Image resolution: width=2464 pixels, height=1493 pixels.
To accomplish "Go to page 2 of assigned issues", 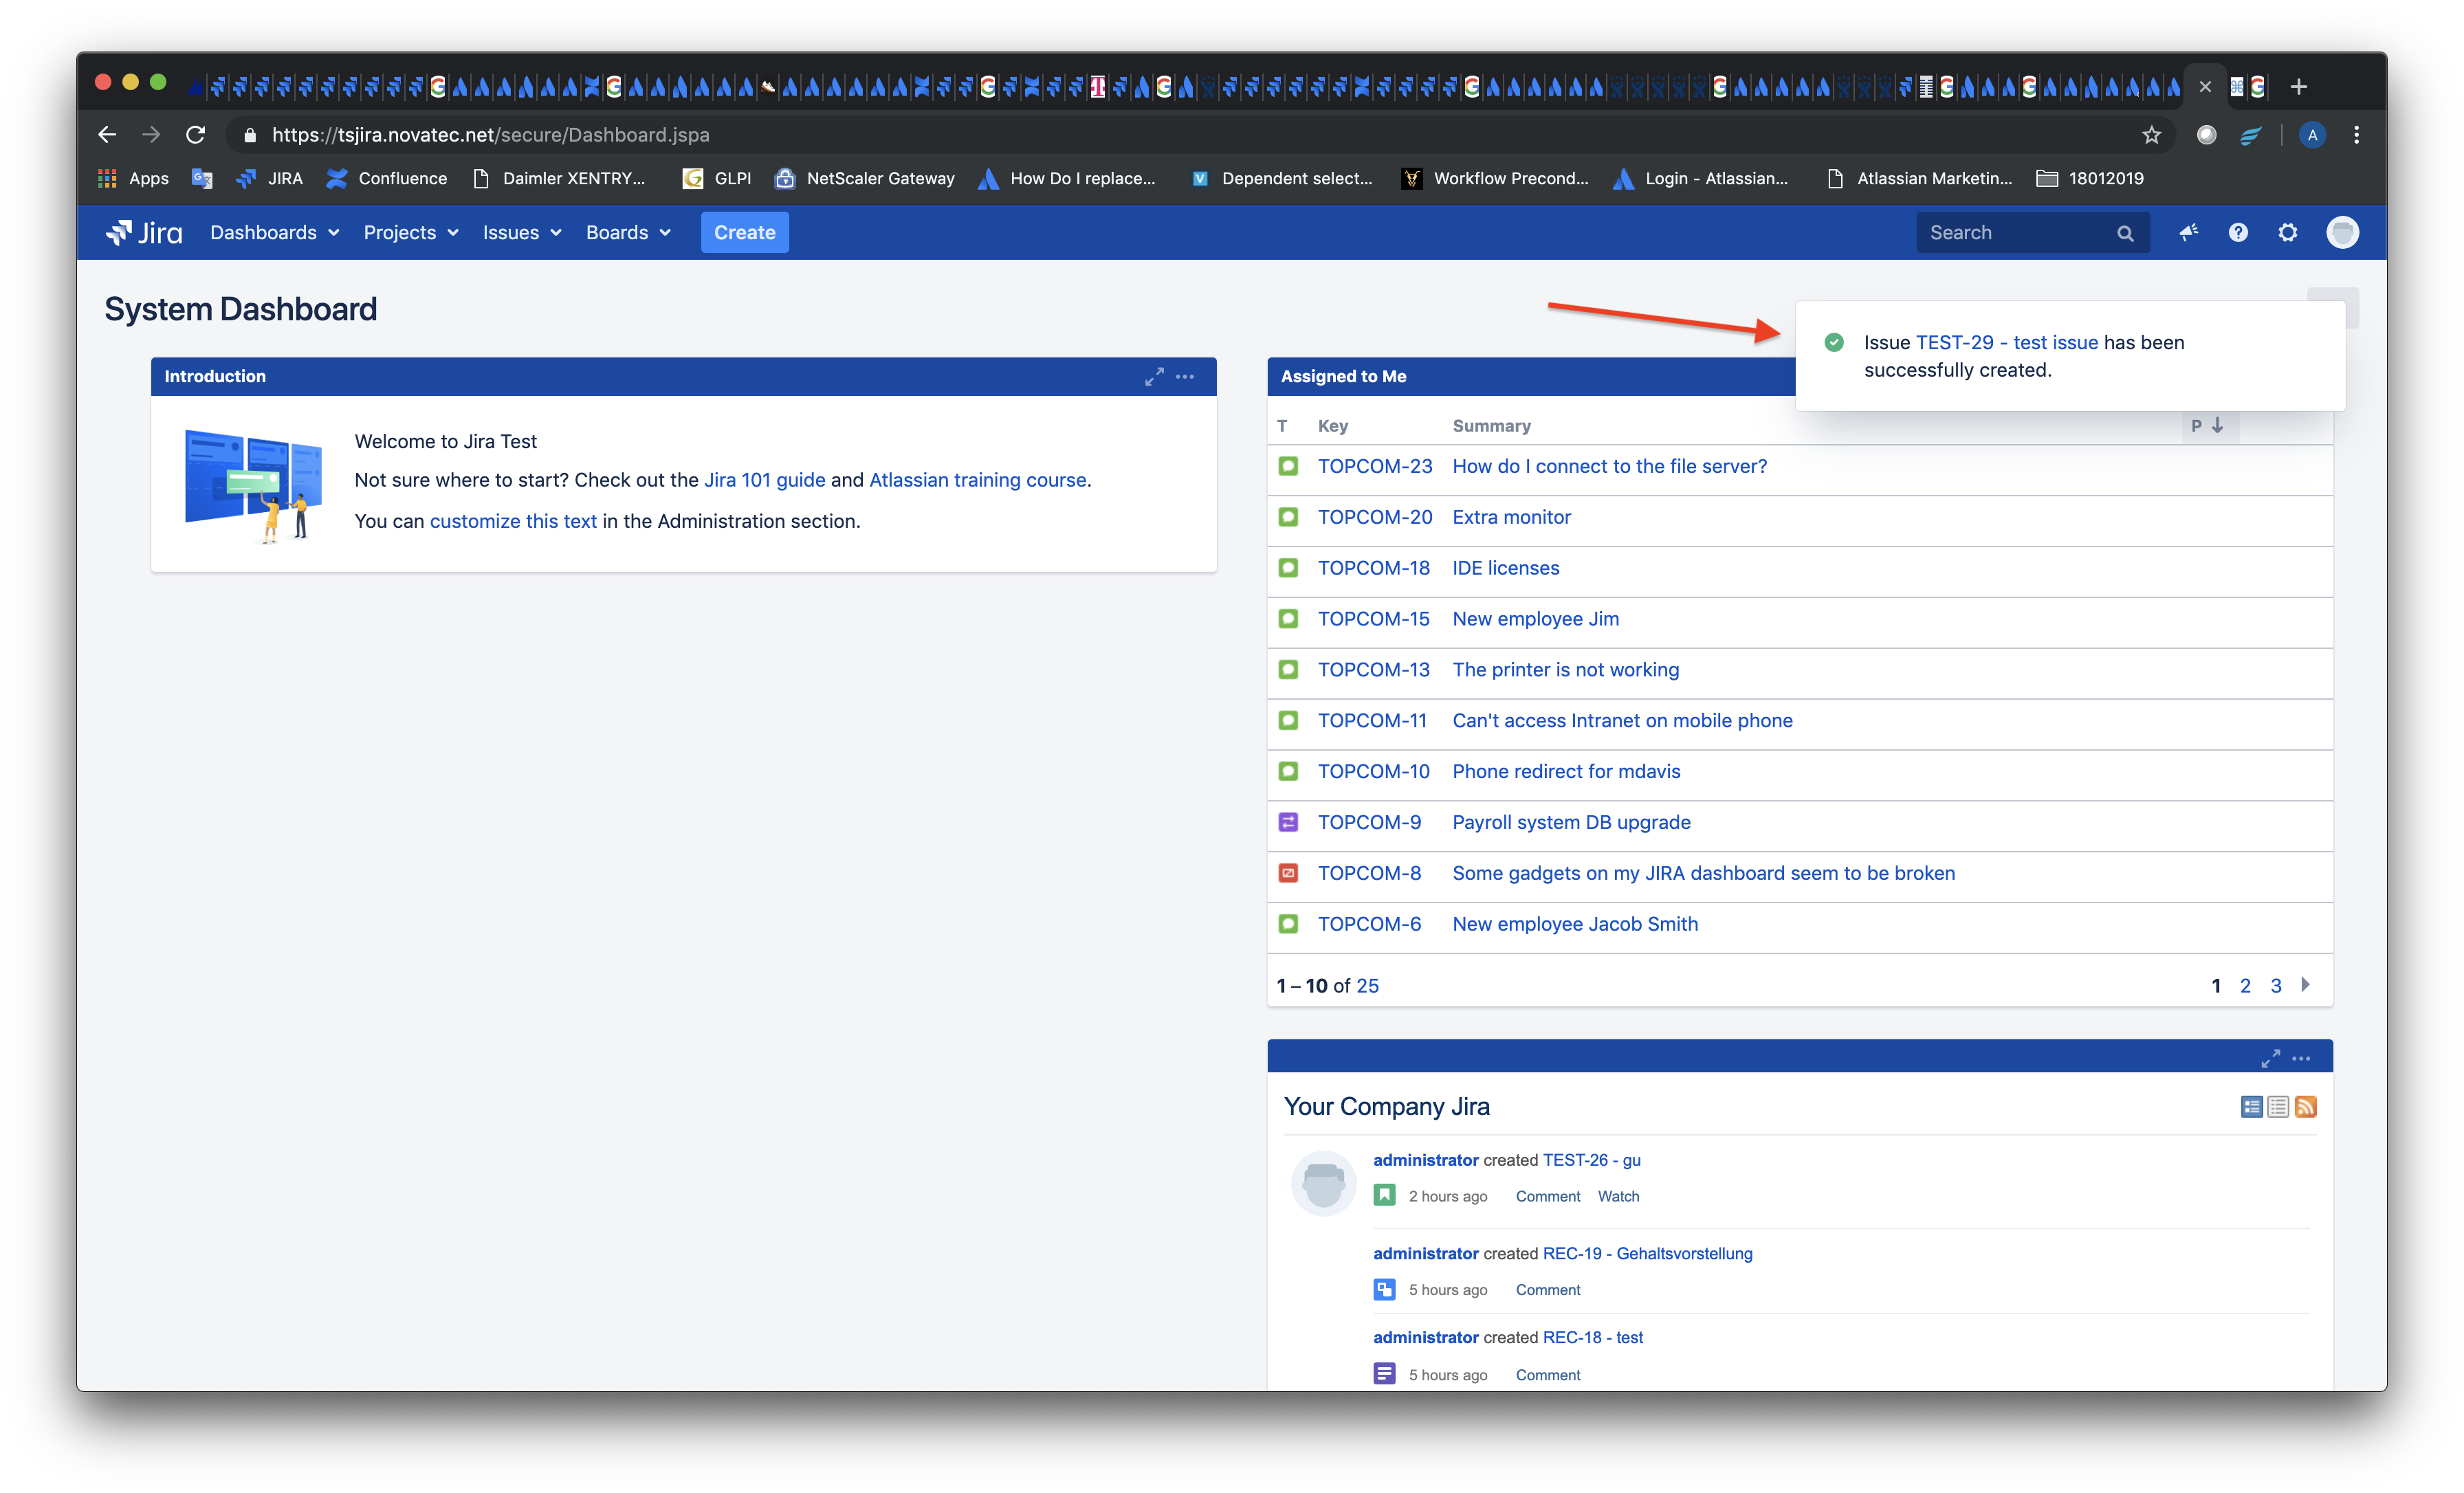I will click(x=2245, y=985).
